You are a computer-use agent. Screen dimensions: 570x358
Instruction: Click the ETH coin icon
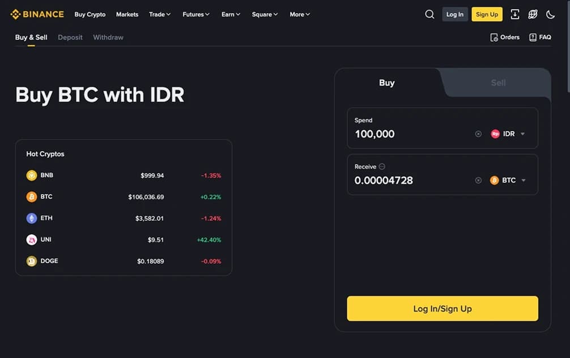(x=32, y=218)
